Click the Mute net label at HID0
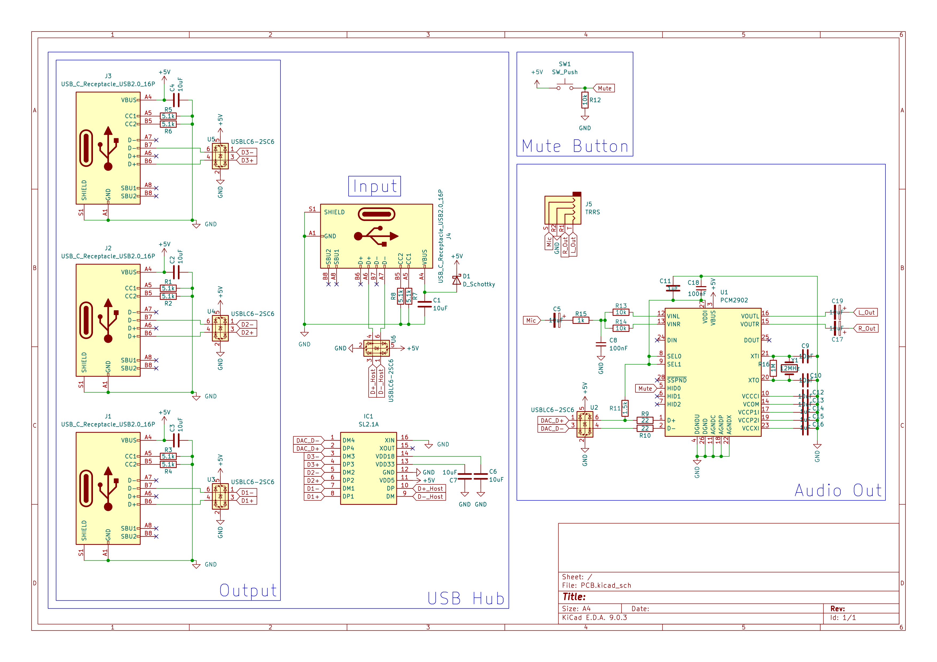Image resolution: width=937 pixels, height=662 pixels. [646, 388]
